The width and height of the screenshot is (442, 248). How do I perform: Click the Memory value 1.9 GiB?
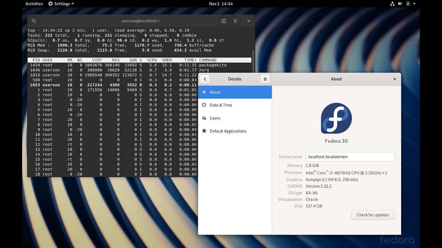312,166
